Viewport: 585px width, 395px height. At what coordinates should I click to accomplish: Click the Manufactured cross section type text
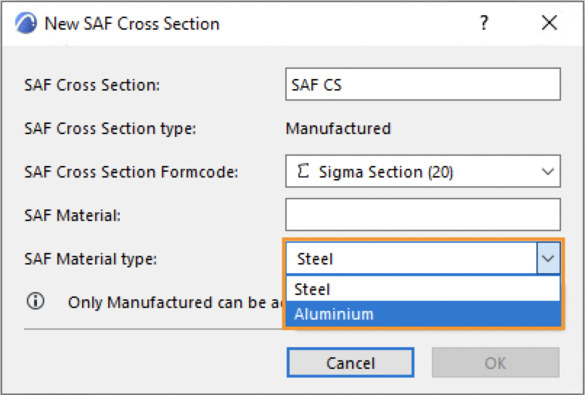click(338, 129)
